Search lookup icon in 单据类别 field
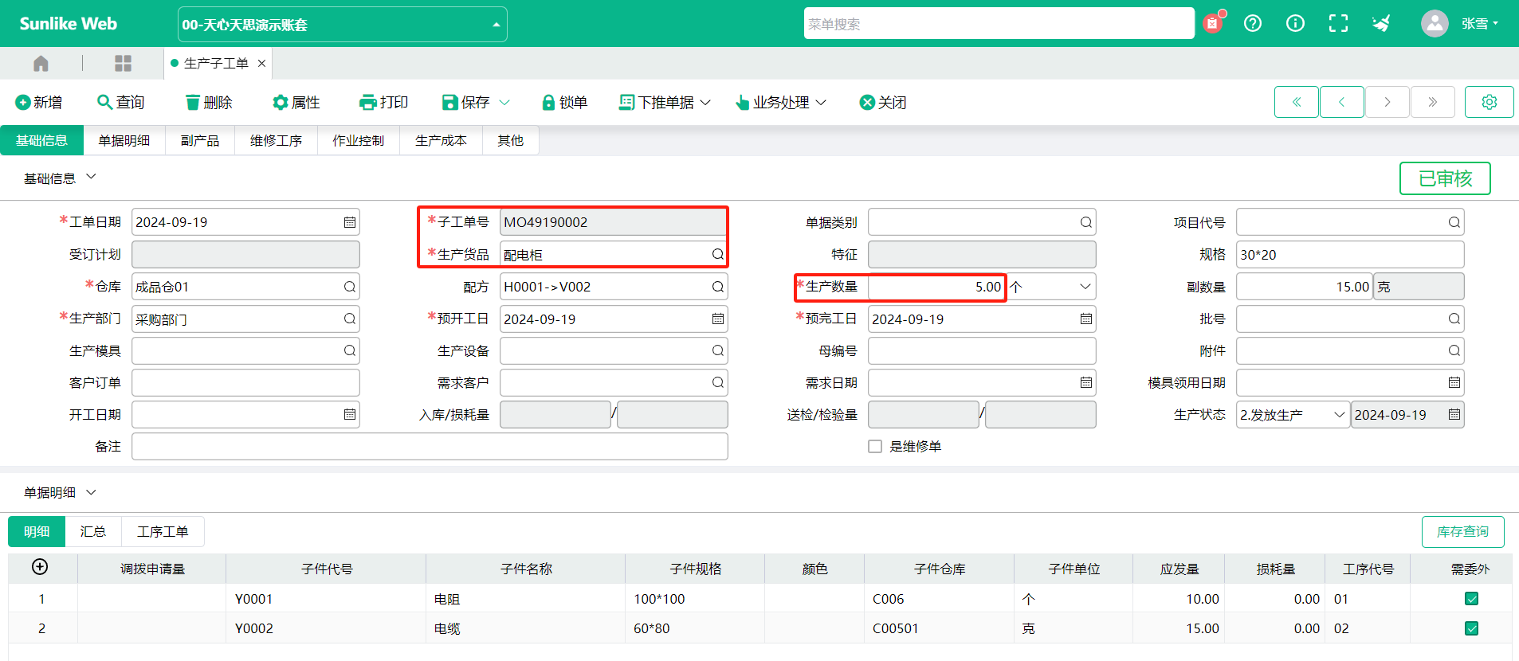The image size is (1519, 661). [x=1086, y=222]
